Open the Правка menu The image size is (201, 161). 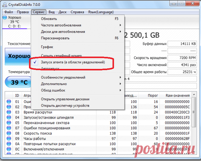point(23,12)
